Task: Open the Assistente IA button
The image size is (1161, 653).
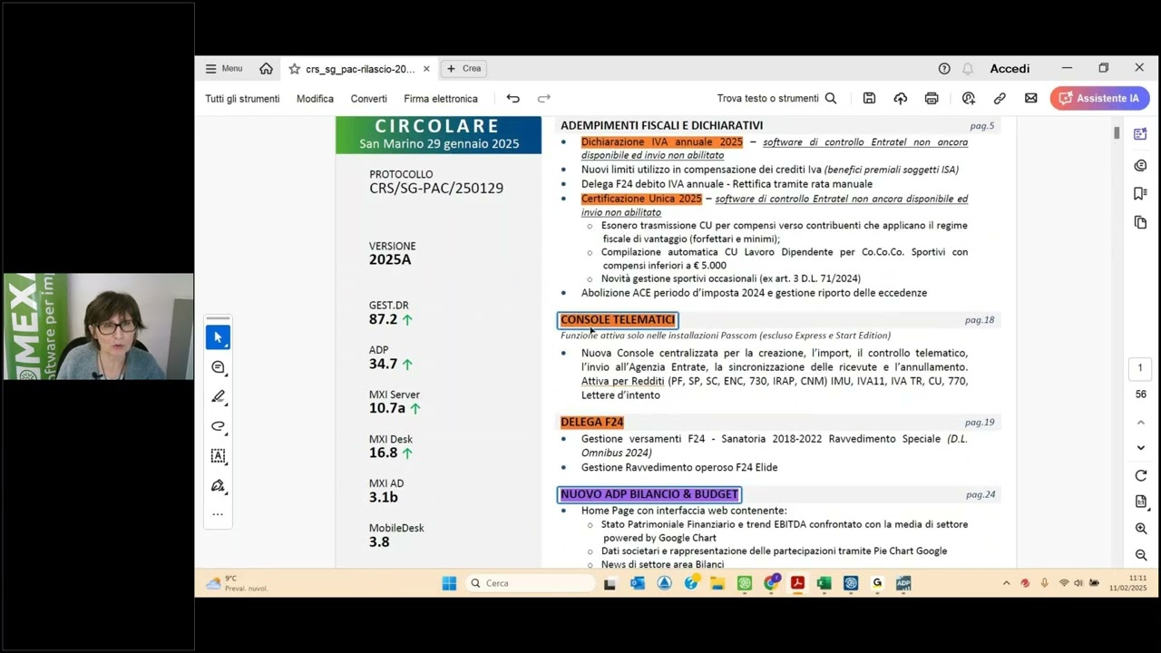Action: (x=1099, y=99)
